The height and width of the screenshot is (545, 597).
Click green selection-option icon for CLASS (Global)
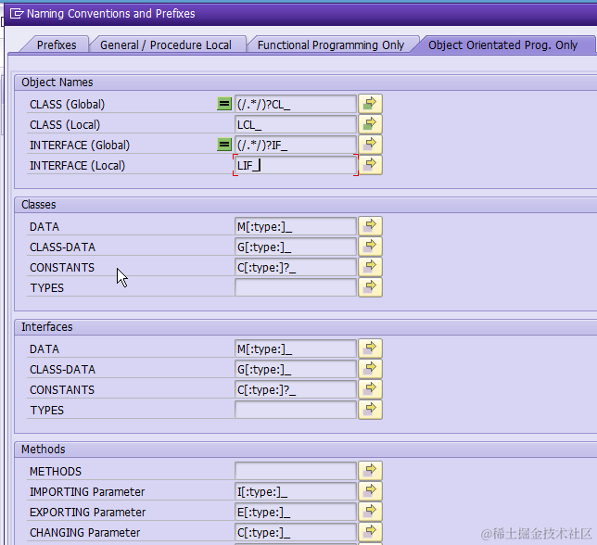click(224, 104)
